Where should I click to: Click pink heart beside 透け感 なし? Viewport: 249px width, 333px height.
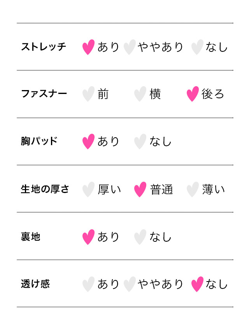click(x=197, y=284)
